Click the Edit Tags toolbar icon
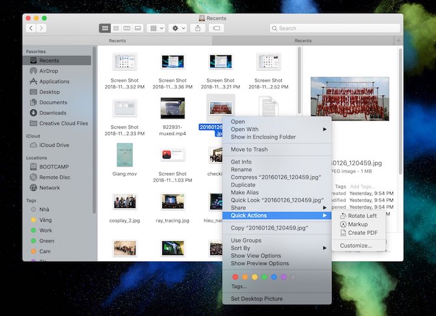The image size is (436, 316). tap(217, 29)
